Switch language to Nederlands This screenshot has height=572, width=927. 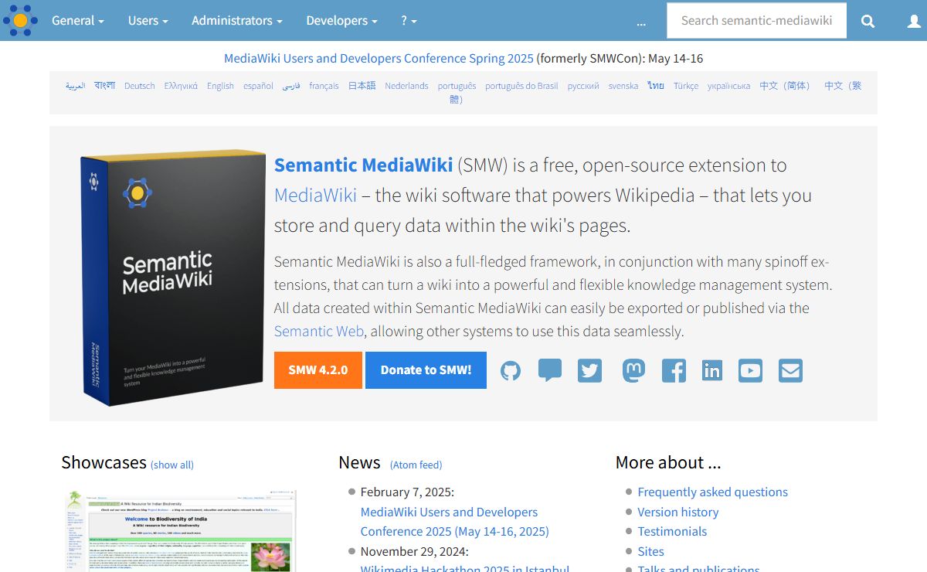(x=406, y=86)
